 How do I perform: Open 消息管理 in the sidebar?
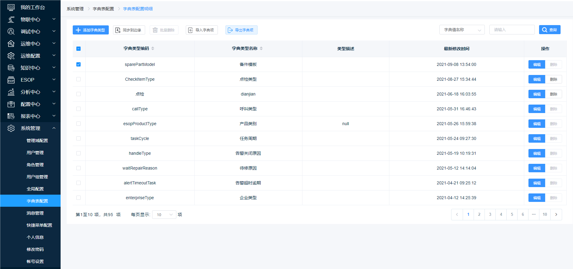(x=35, y=213)
